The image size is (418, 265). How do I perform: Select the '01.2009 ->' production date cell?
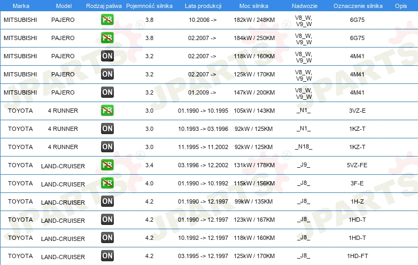point(202,92)
